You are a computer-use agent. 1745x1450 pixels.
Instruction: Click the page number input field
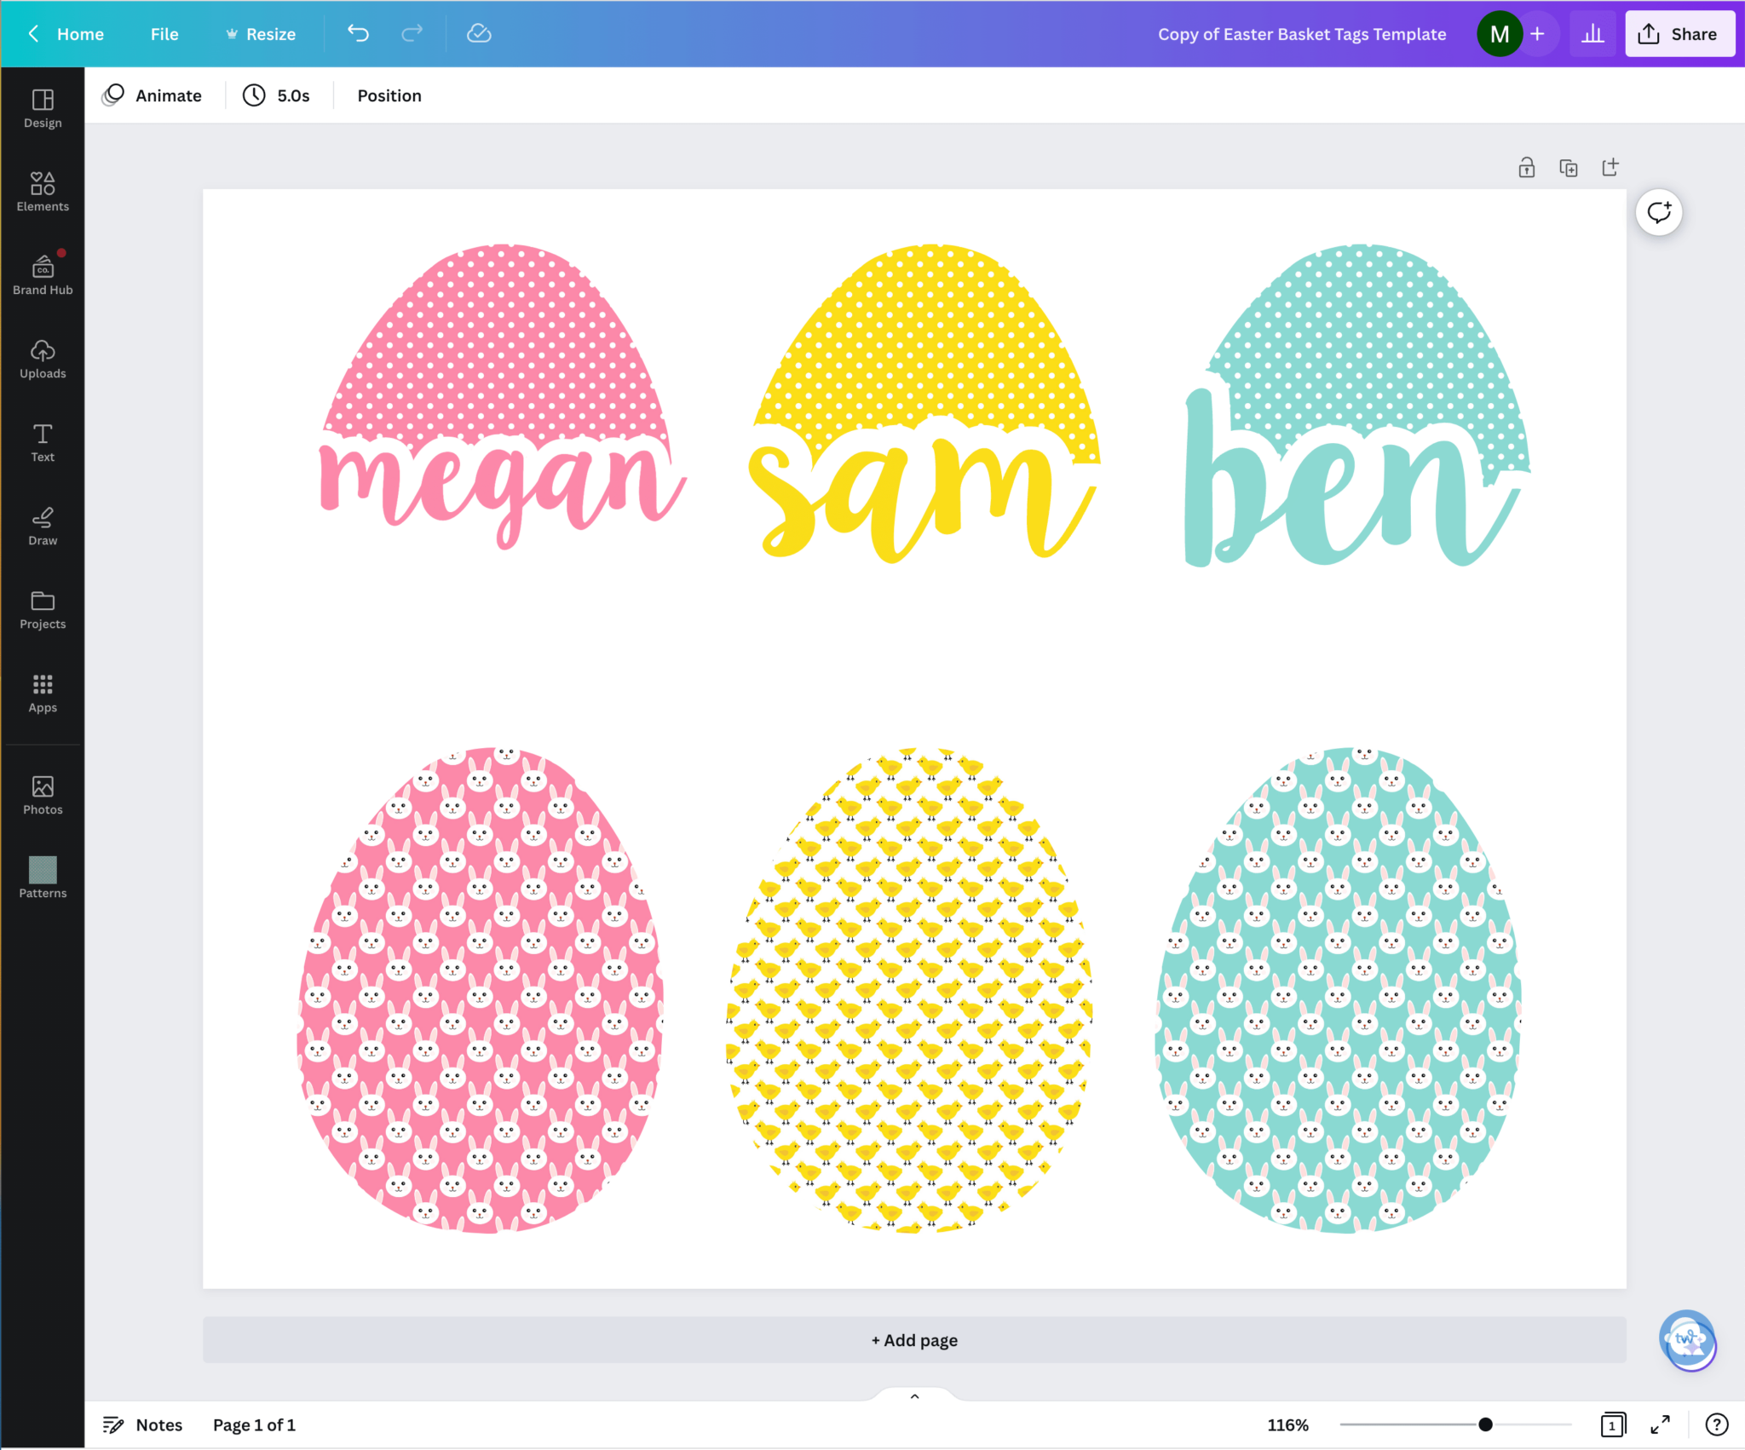[x=1612, y=1424]
